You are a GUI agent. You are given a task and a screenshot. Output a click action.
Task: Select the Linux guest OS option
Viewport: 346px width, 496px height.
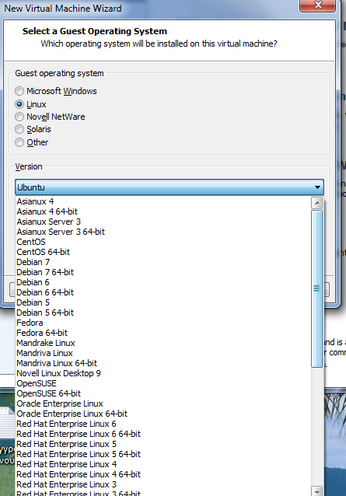[19, 104]
